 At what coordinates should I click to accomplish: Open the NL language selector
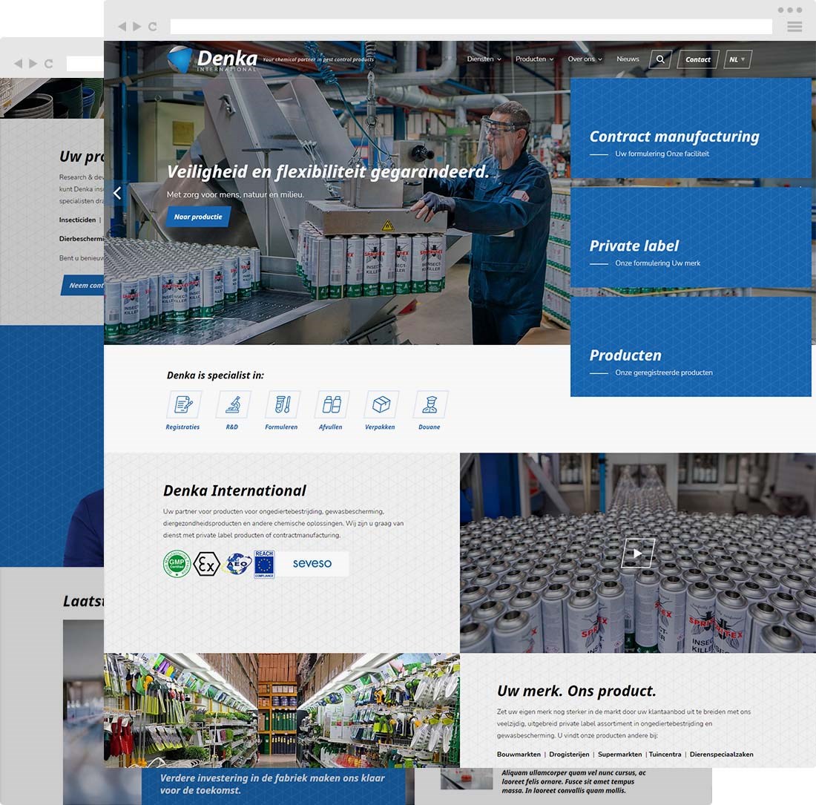(x=736, y=59)
